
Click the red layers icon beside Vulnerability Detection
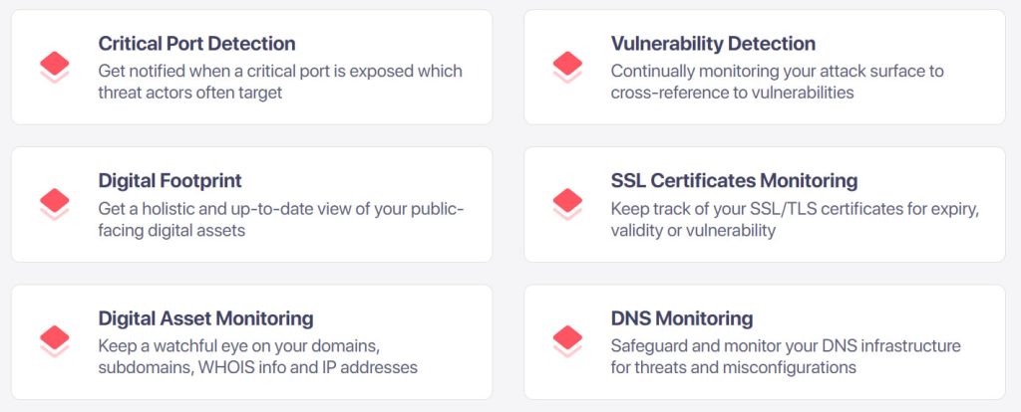pyautogui.click(x=567, y=67)
